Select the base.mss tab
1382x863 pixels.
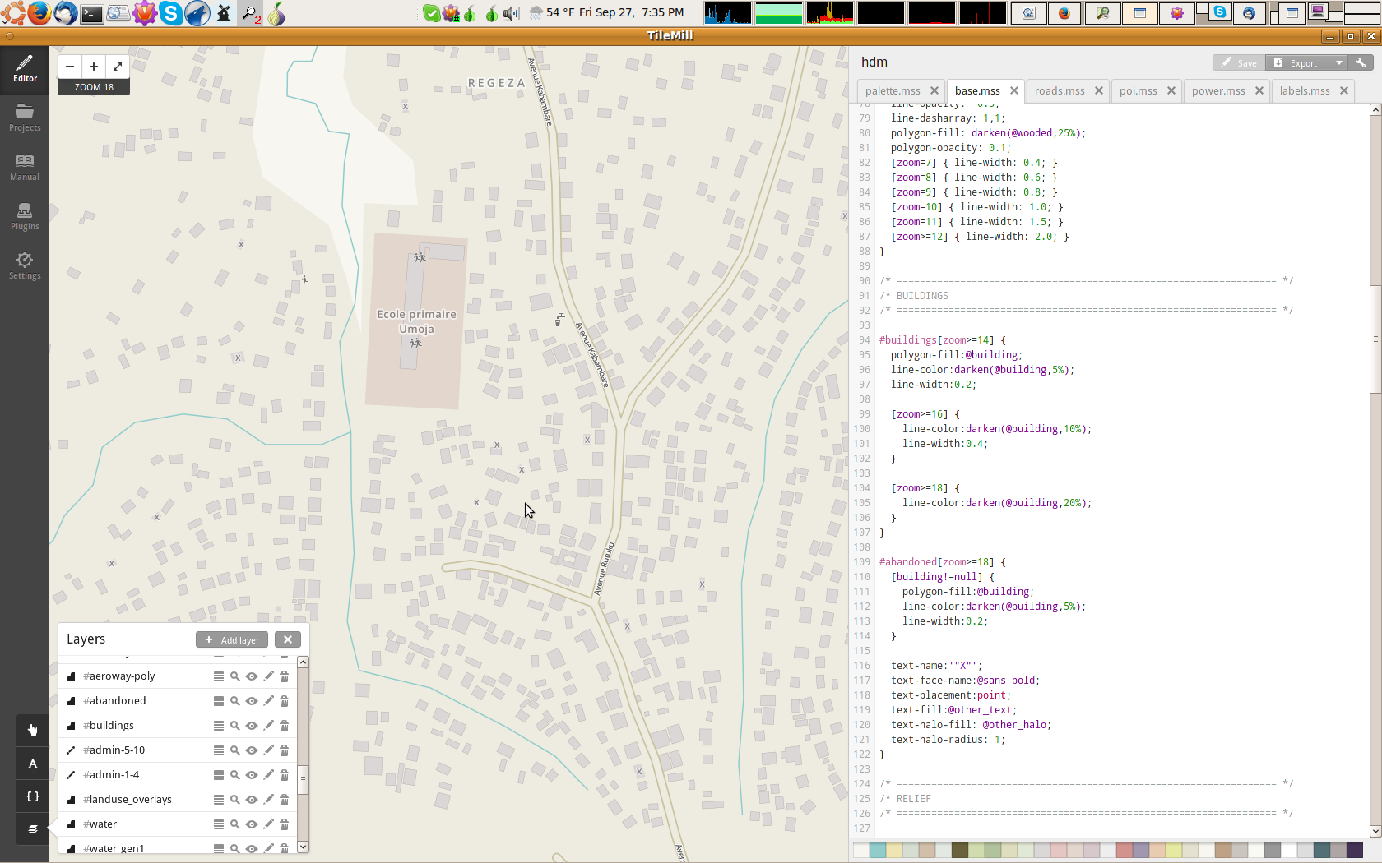coord(977,91)
